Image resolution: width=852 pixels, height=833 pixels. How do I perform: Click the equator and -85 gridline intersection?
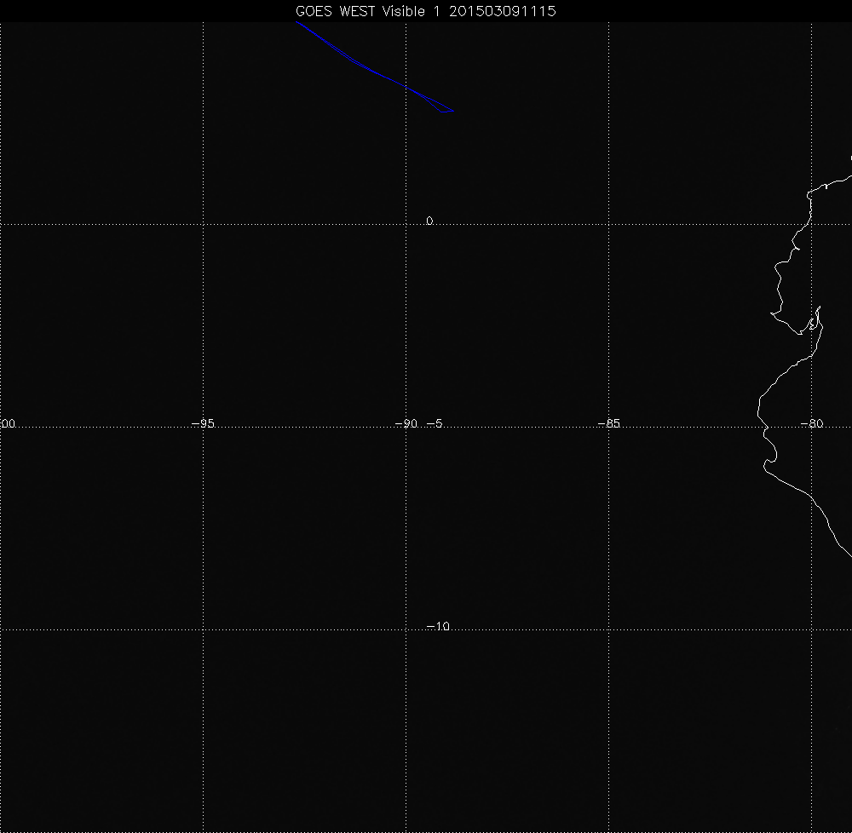click(x=608, y=224)
